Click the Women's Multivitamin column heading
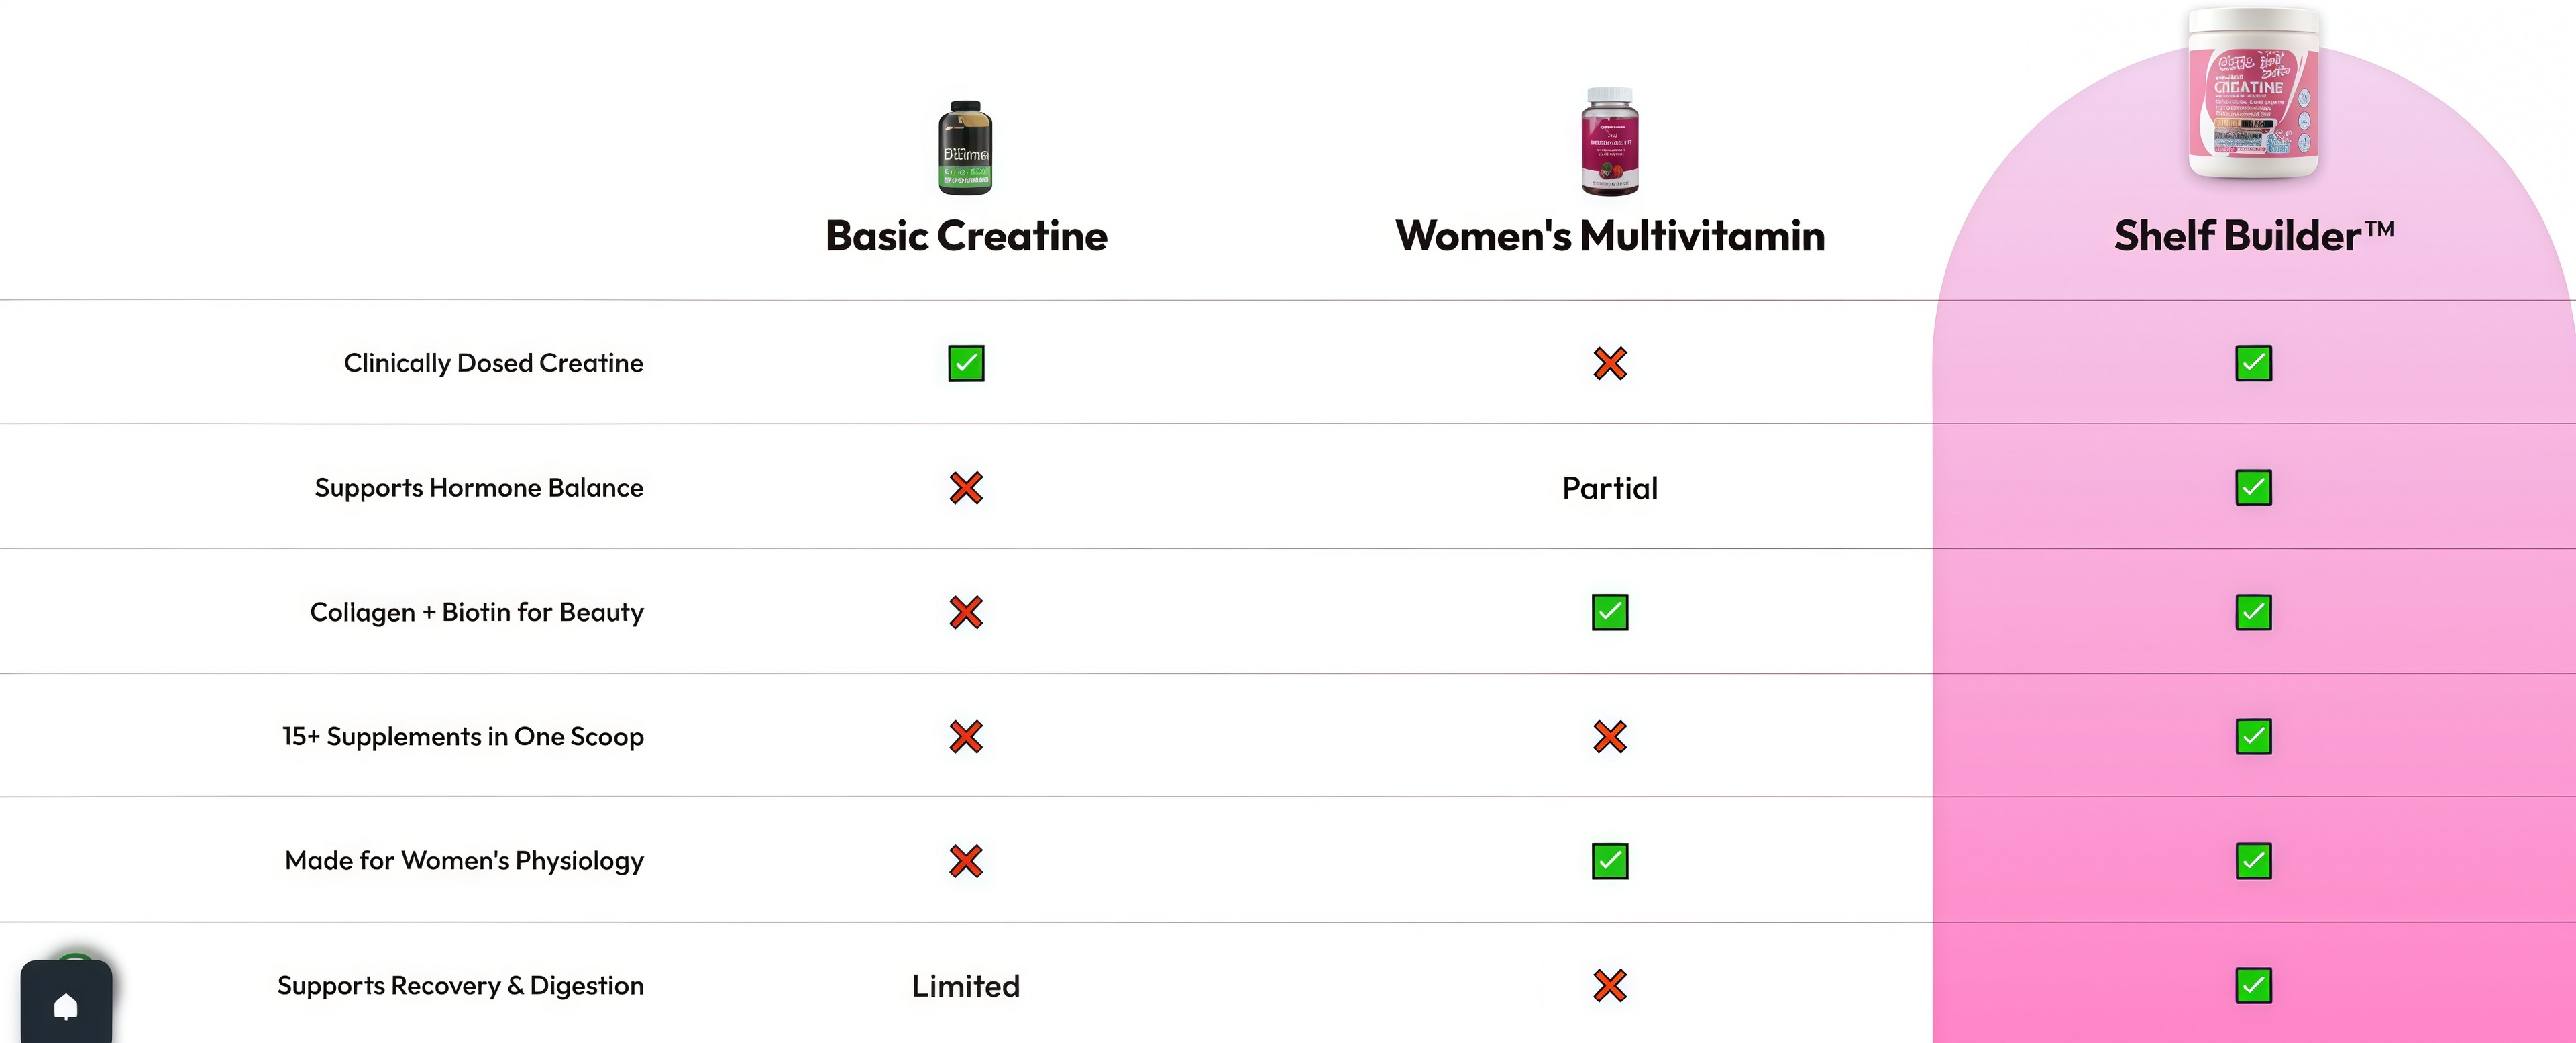This screenshot has width=2576, height=1043. (x=1610, y=236)
